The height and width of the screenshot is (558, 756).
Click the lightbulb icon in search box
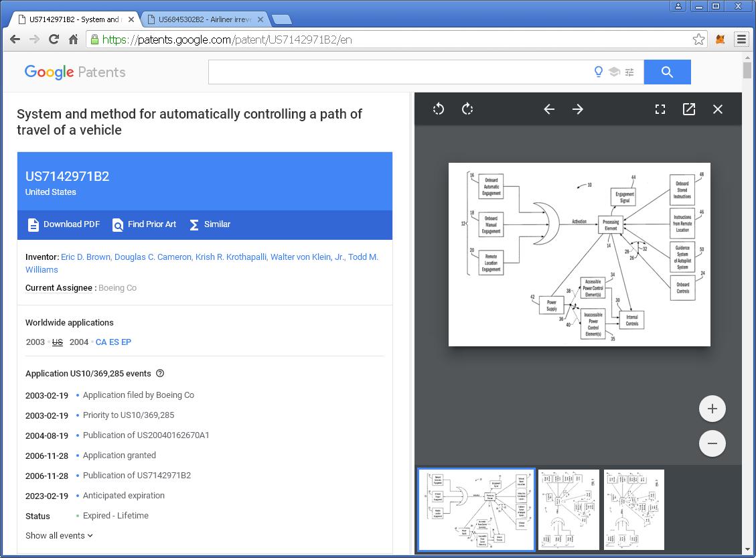599,72
